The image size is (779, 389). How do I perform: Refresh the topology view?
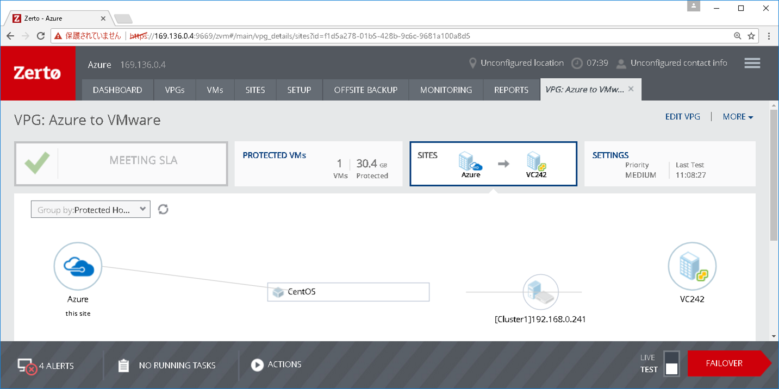[163, 209]
